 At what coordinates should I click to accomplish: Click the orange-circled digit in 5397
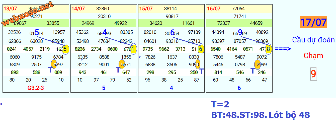pyautogui.click(x=54, y=64)
